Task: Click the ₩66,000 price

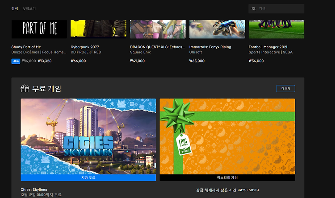Action: (78, 61)
